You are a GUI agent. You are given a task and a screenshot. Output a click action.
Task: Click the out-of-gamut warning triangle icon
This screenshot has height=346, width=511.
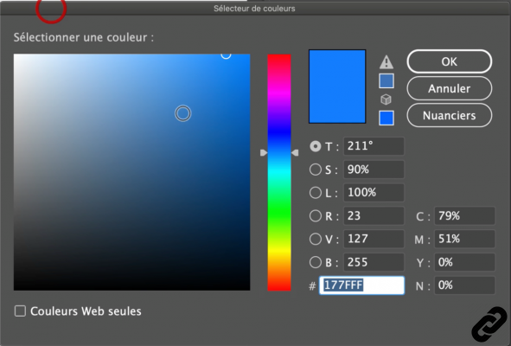[x=386, y=62]
